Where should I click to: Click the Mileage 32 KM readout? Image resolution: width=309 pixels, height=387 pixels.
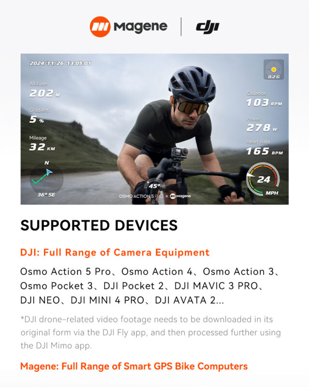[42, 143]
